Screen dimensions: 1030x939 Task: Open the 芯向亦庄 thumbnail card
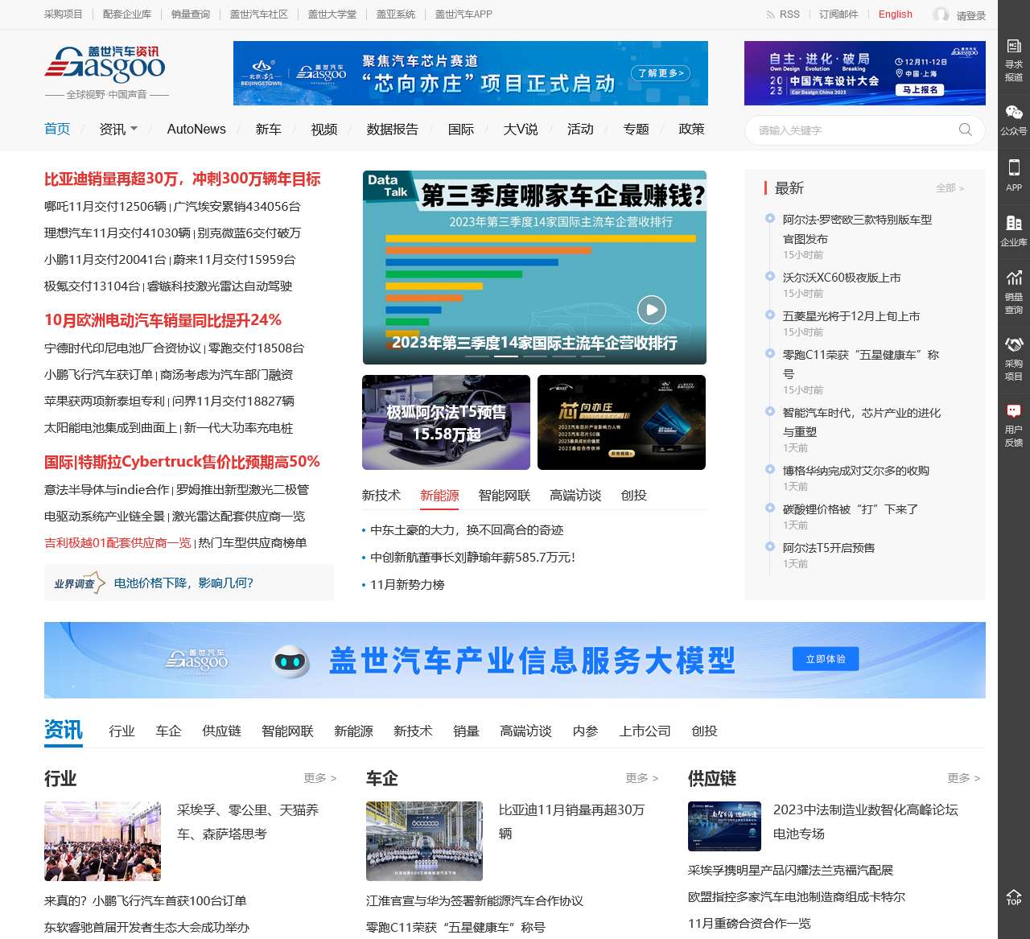(x=621, y=422)
